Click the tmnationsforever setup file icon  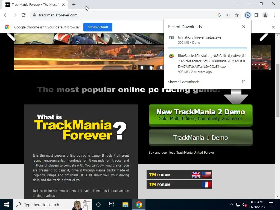click(171, 38)
